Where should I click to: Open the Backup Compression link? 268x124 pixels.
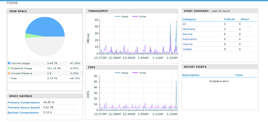click(x=23, y=113)
